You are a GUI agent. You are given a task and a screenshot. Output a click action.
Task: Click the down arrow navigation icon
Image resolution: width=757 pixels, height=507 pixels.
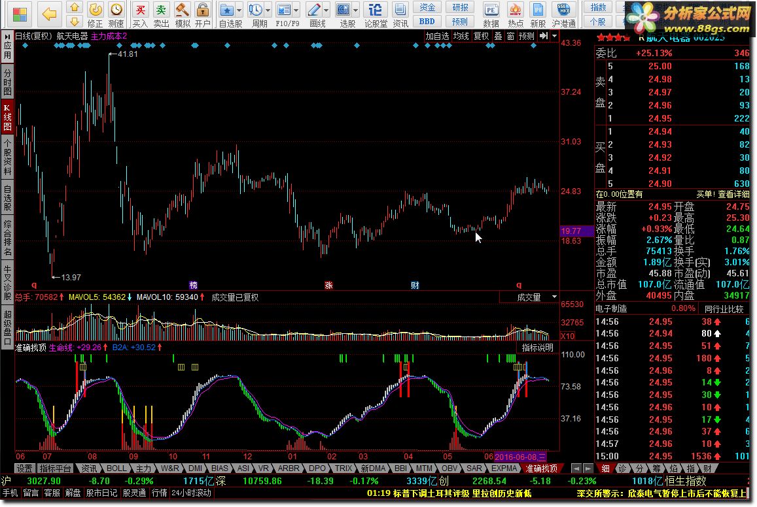tap(75, 22)
